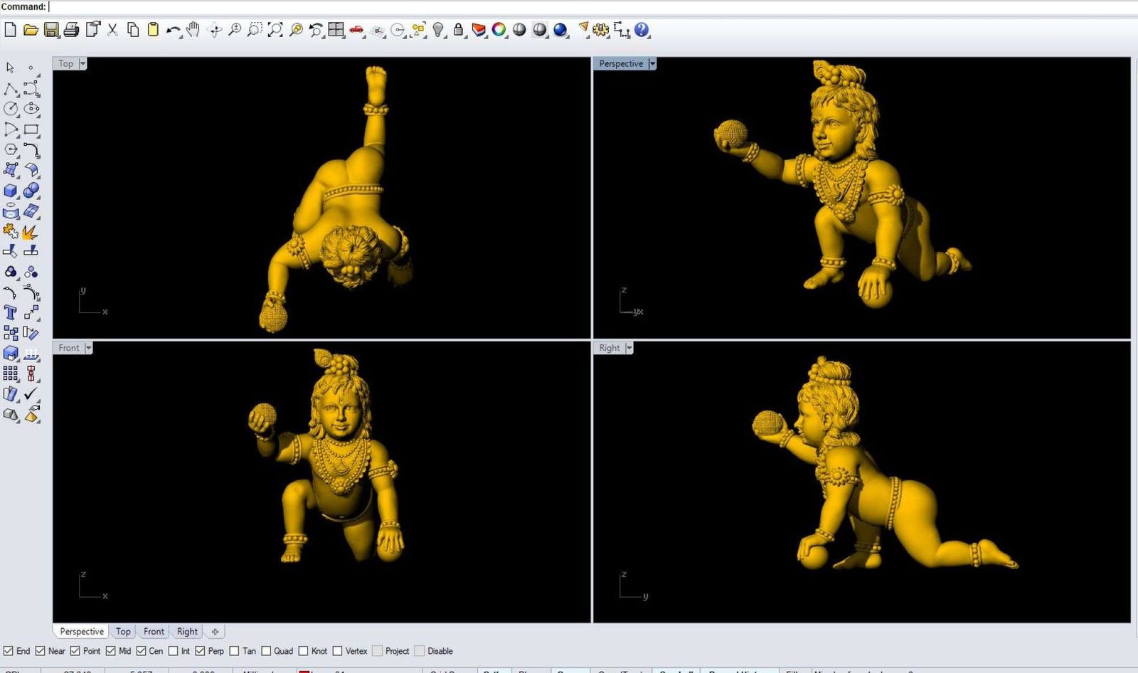Disable the End object snap

pos(9,651)
